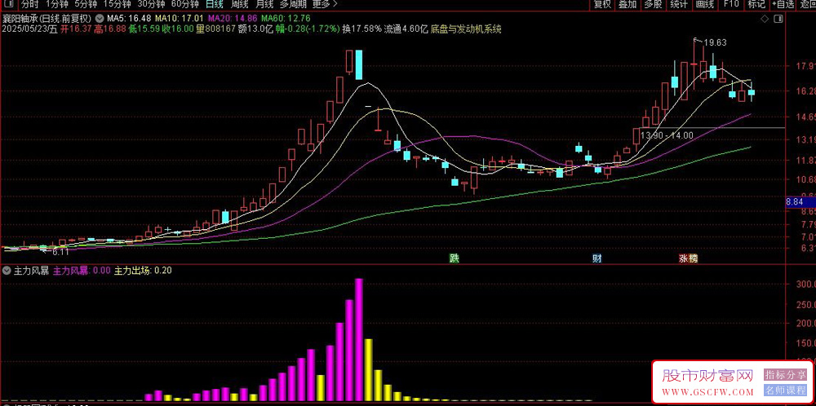The height and width of the screenshot is (406, 816).
Task: Click the date 2025/05/23/五 text
Action: [x=29, y=29]
